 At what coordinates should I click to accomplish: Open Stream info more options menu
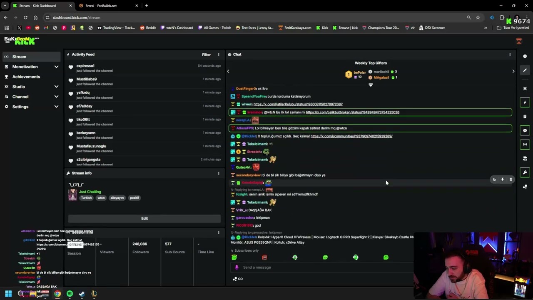point(219,173)
